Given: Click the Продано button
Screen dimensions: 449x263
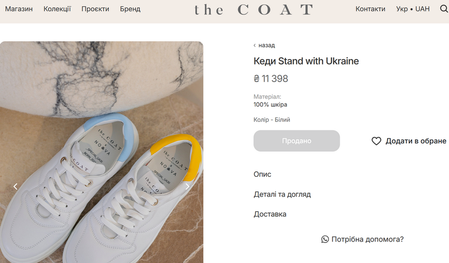Looking at the screenshot, I should (x=297, y=141).
